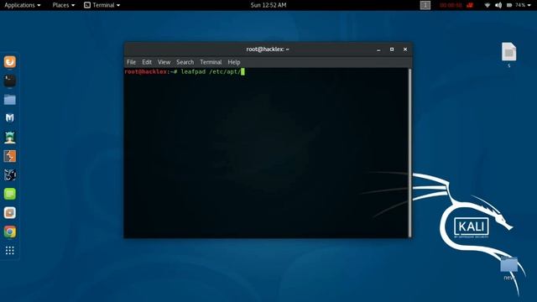Expand the system menu arrow in top bar
The width and height of the screenshot is (537, 302).
(x=529, y=5)
